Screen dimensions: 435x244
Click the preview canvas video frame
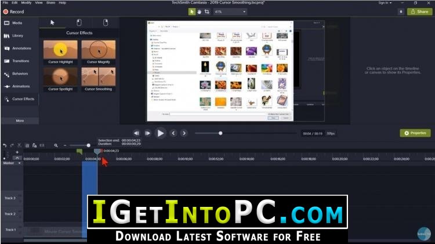(235, 71)
